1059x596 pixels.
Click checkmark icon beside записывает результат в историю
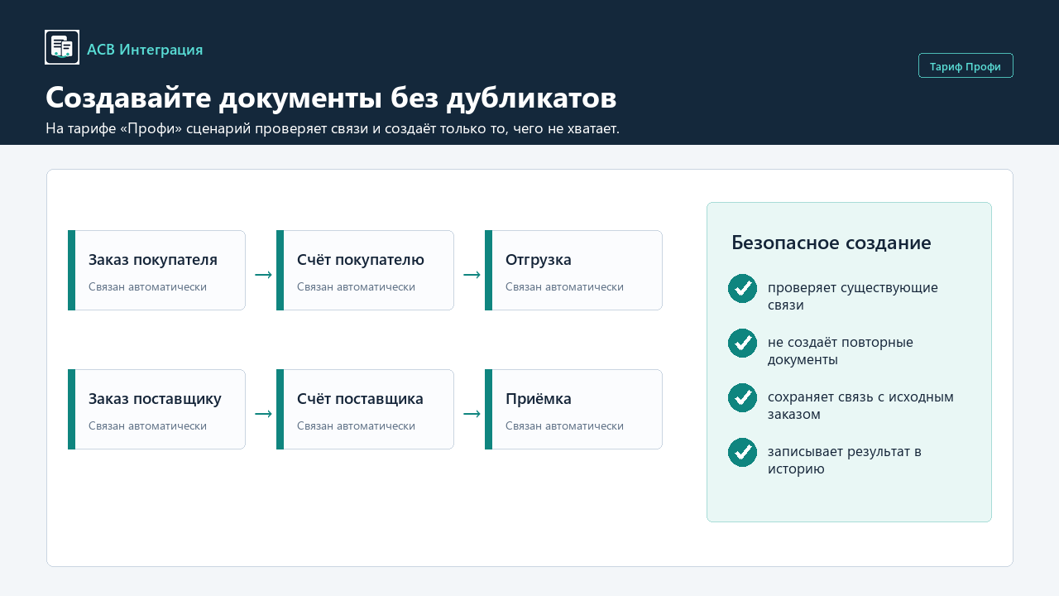[742, 452]
